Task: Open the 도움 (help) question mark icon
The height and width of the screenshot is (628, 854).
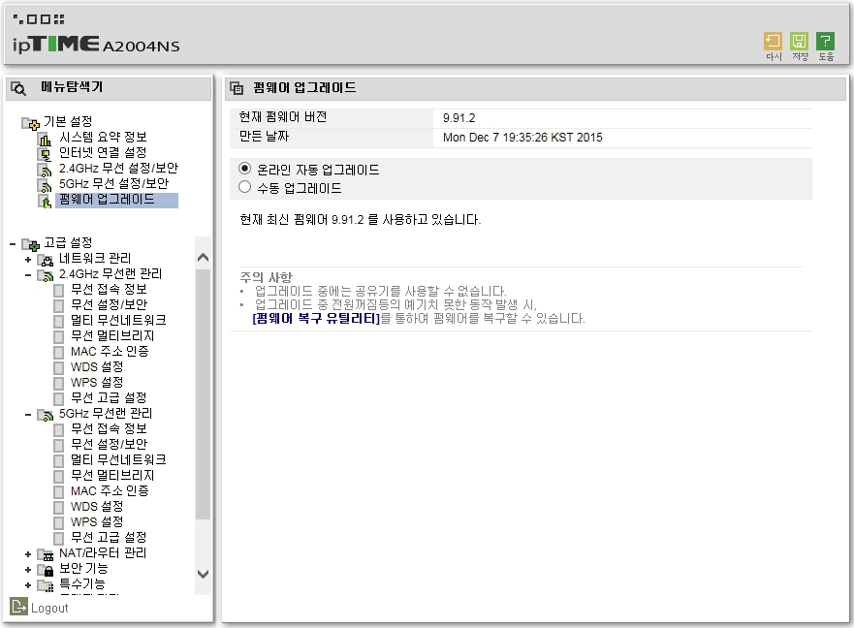Action: tap(825, 42)
